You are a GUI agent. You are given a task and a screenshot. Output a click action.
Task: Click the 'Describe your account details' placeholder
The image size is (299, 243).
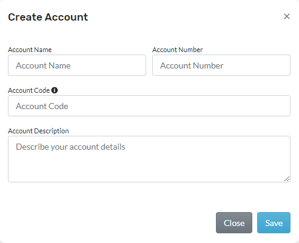point(70,147)
